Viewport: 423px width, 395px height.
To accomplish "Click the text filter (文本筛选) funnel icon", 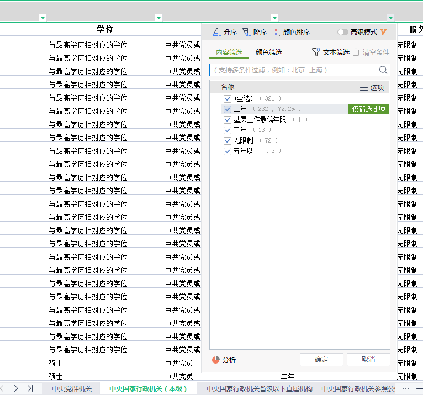I will click(x=316, y=52).
